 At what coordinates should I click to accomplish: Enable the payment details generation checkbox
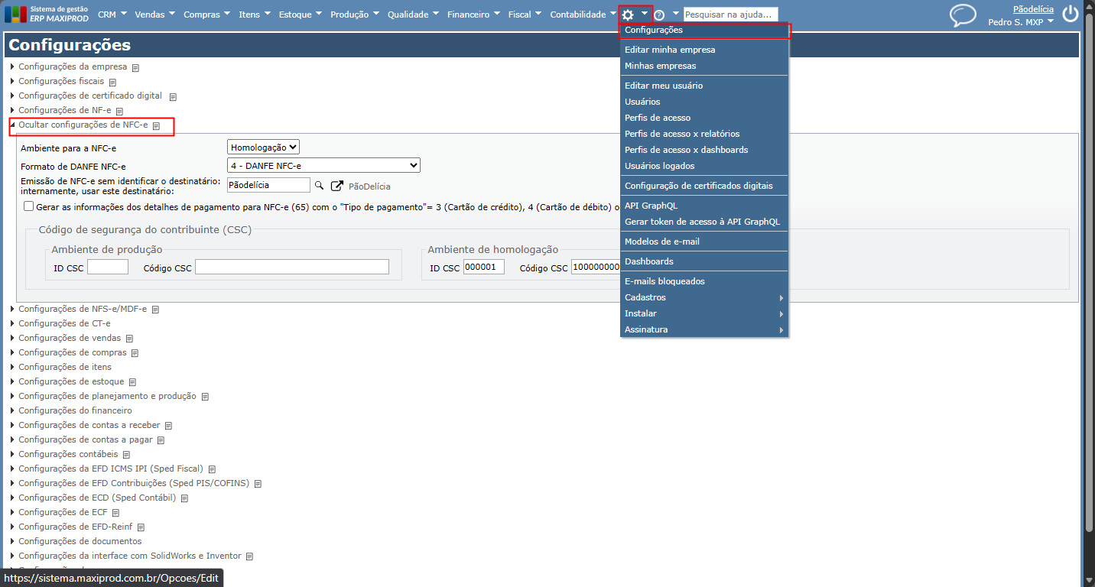(28, 206)
